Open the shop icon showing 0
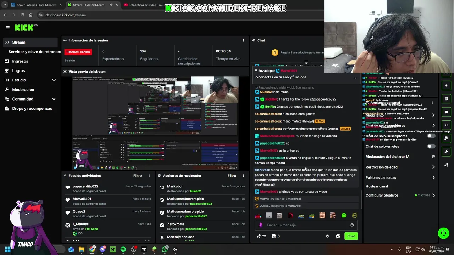Viewport: 454px width, 255px height. click(276, 236)
